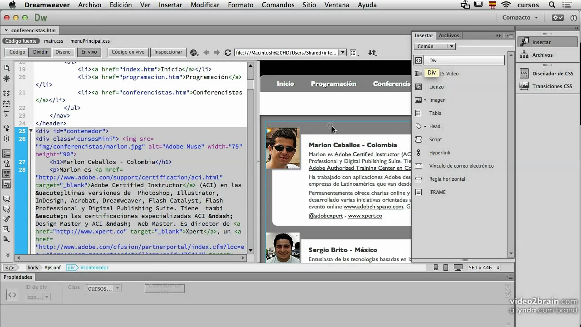The height and width of the screenshot is (327, 581).
Task: Open live view options dropdown icon
Action: [355, 53]
